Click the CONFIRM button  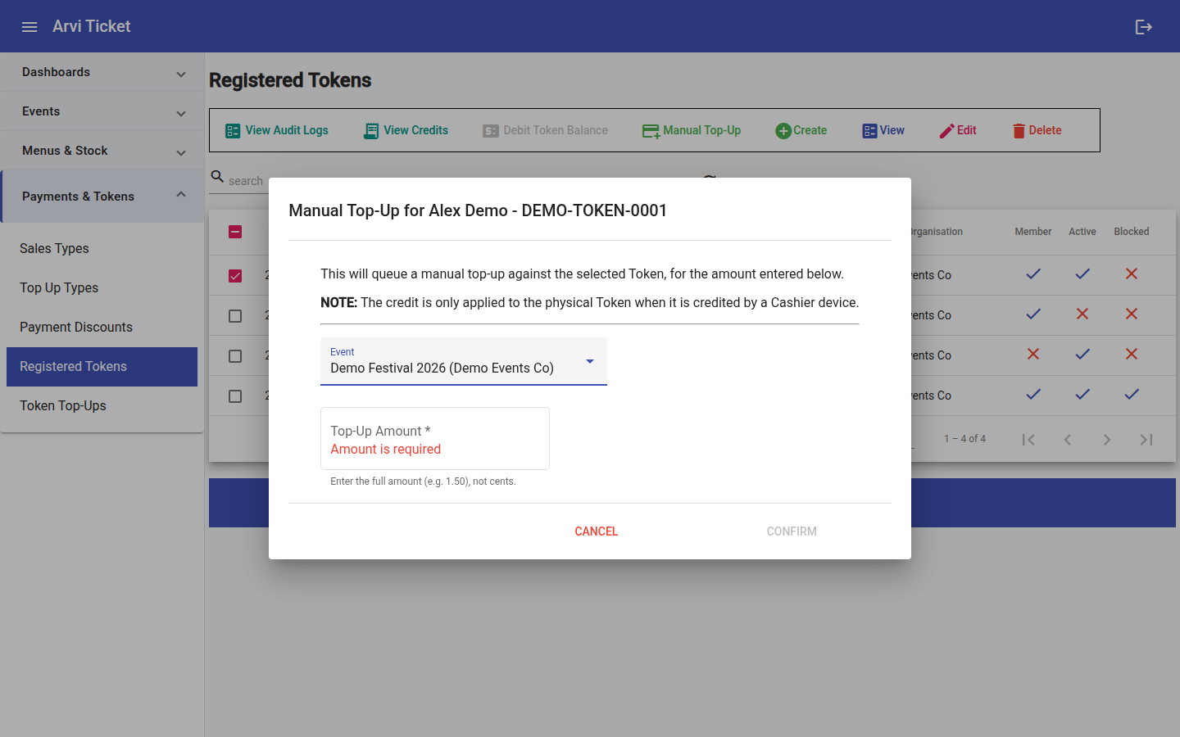tap(792, 531)
